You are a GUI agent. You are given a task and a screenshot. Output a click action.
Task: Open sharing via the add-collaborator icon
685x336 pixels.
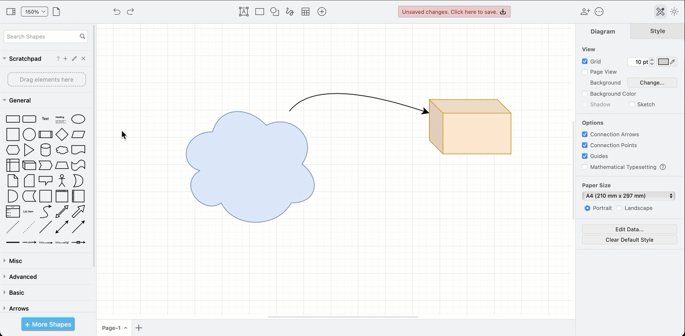coord(585,11)
